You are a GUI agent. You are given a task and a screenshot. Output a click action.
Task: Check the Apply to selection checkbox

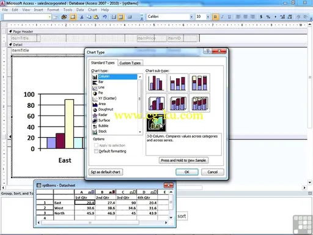pos(96,146)
